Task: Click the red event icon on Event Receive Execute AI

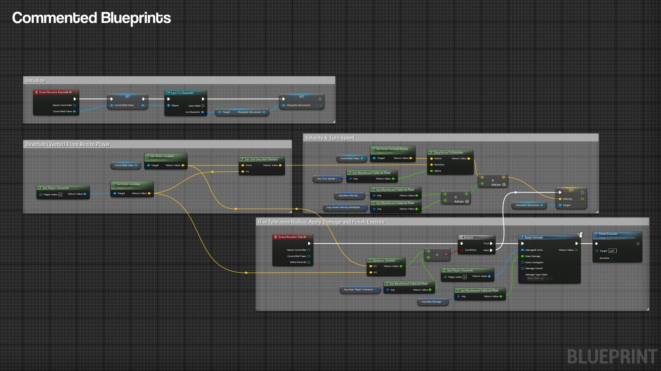Action: click(x=36, y=92)
